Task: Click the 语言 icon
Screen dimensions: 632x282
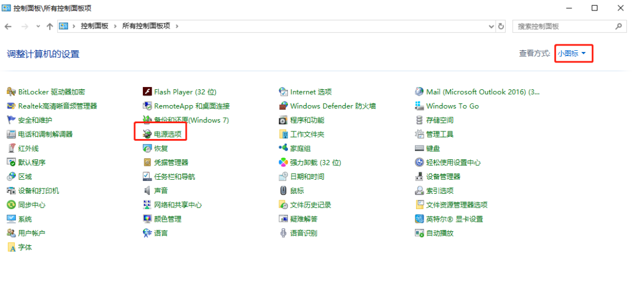Action: pos(147,233)
